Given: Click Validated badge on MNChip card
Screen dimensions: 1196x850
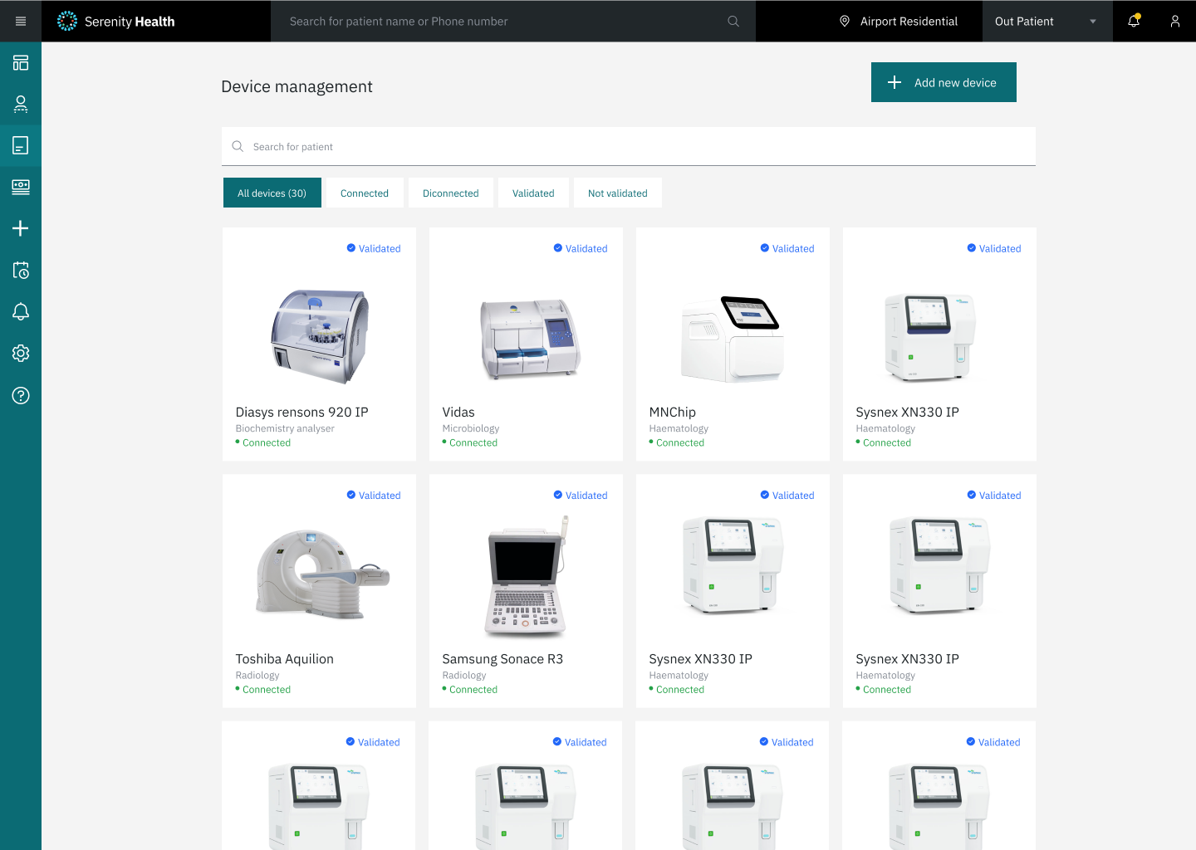Looking at the screenshot, I should click(787, 248).
